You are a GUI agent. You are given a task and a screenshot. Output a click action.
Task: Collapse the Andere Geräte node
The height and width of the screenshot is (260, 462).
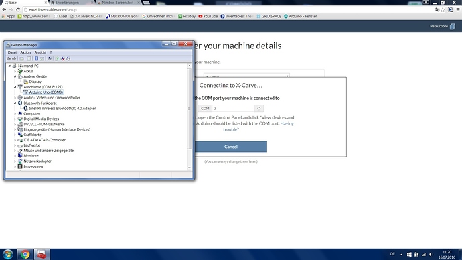[15, 76]
